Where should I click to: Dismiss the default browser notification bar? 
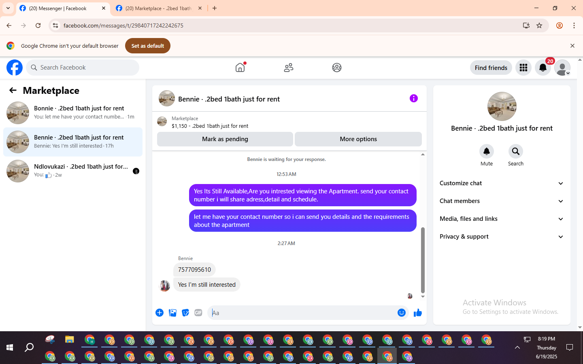572,46
